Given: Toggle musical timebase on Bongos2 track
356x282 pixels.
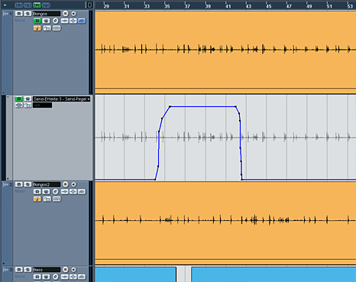Looking at the screenshot, I should [x=37, y=199].
